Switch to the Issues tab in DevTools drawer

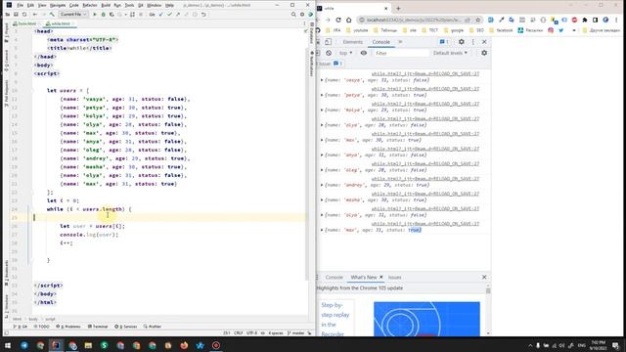tap(395, 277)
